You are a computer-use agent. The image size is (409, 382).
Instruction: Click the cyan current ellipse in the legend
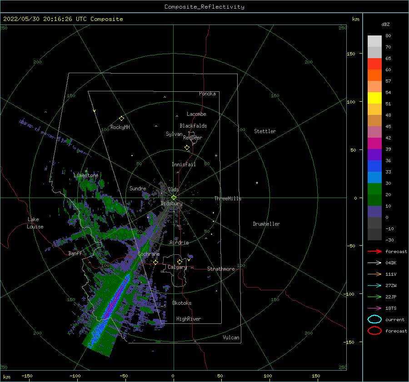(374, 319)
